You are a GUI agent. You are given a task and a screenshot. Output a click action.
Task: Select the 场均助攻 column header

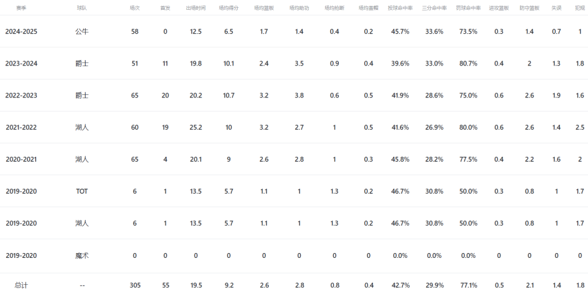[300, 8]
